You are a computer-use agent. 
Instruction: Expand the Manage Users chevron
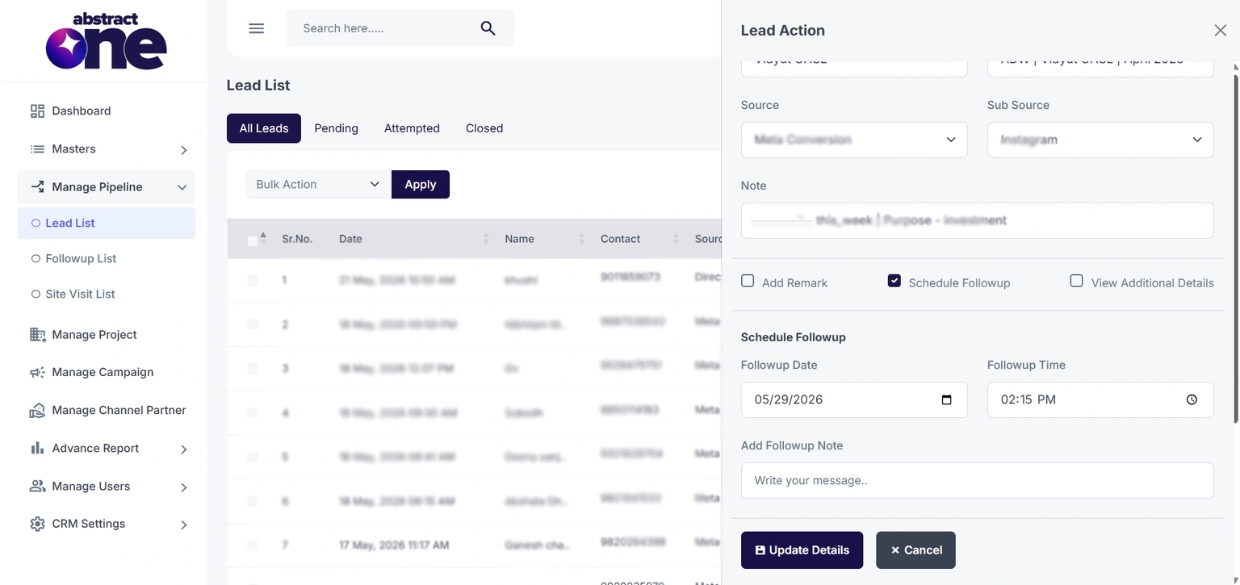click(183, 487)
